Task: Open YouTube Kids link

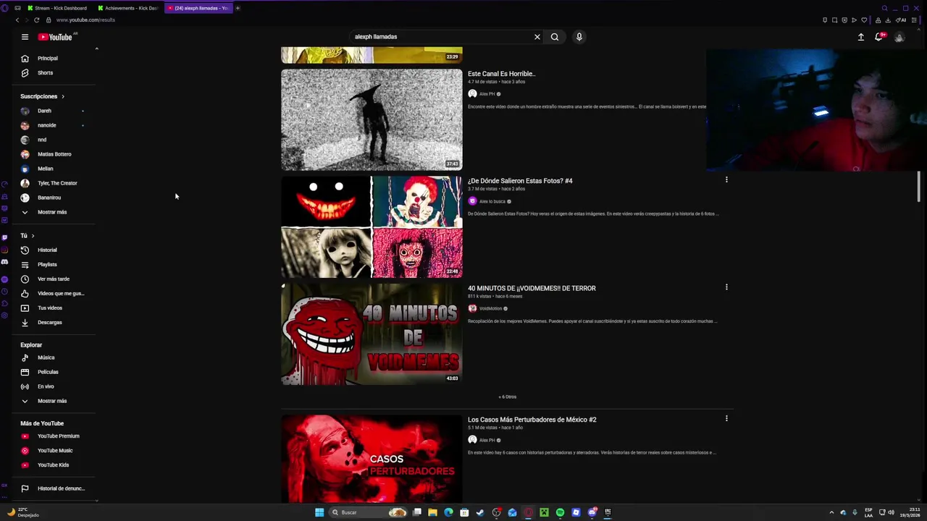Action: tap(55, 465)
